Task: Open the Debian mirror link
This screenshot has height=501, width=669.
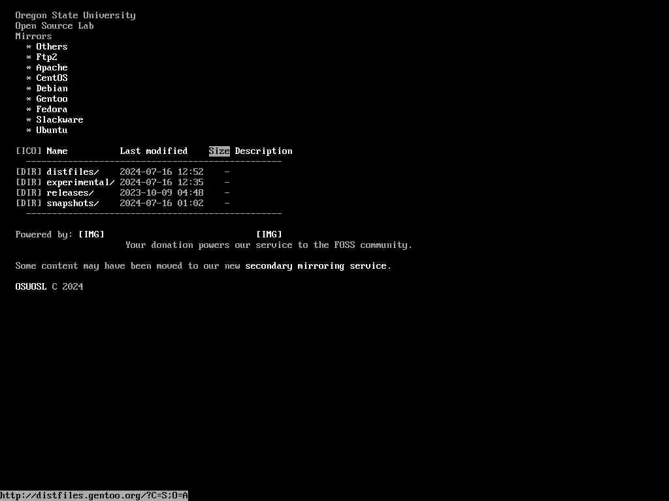Action: (52, 88)
